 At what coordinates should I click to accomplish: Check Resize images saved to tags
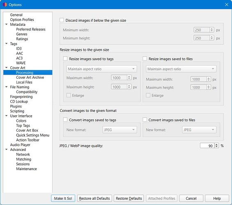click(65, 59)
